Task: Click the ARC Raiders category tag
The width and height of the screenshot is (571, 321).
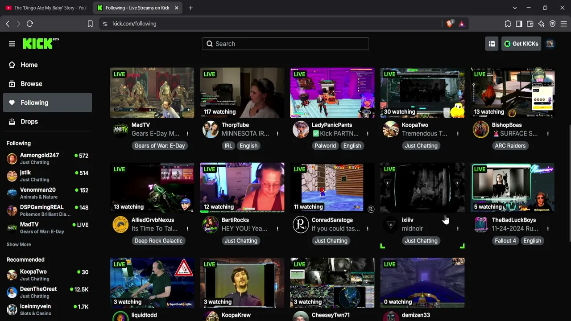Action: [510, 146]
